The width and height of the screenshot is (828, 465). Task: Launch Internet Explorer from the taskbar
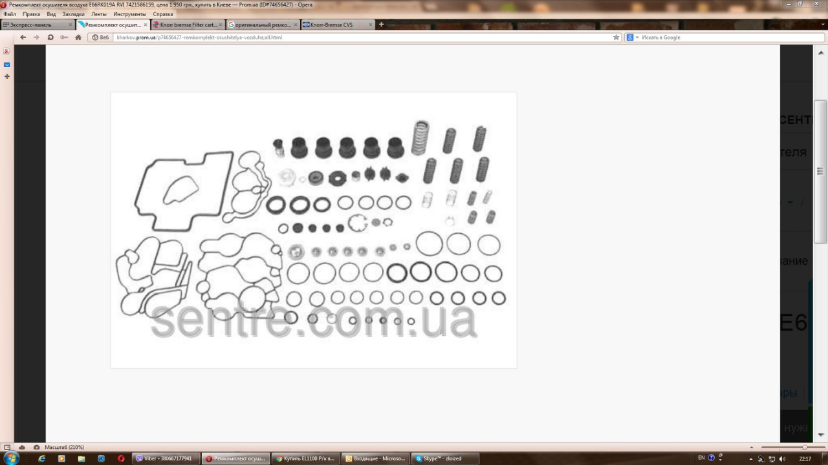coord(42,459)
